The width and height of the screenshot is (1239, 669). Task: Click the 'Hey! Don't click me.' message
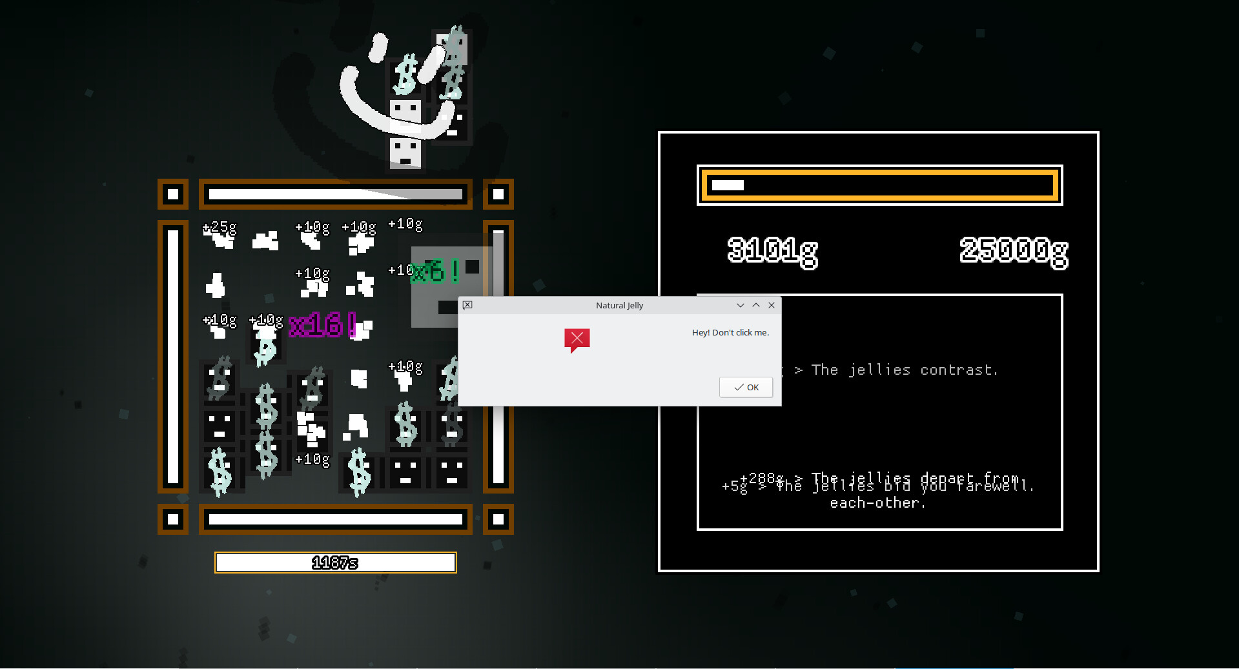[730, 332]
